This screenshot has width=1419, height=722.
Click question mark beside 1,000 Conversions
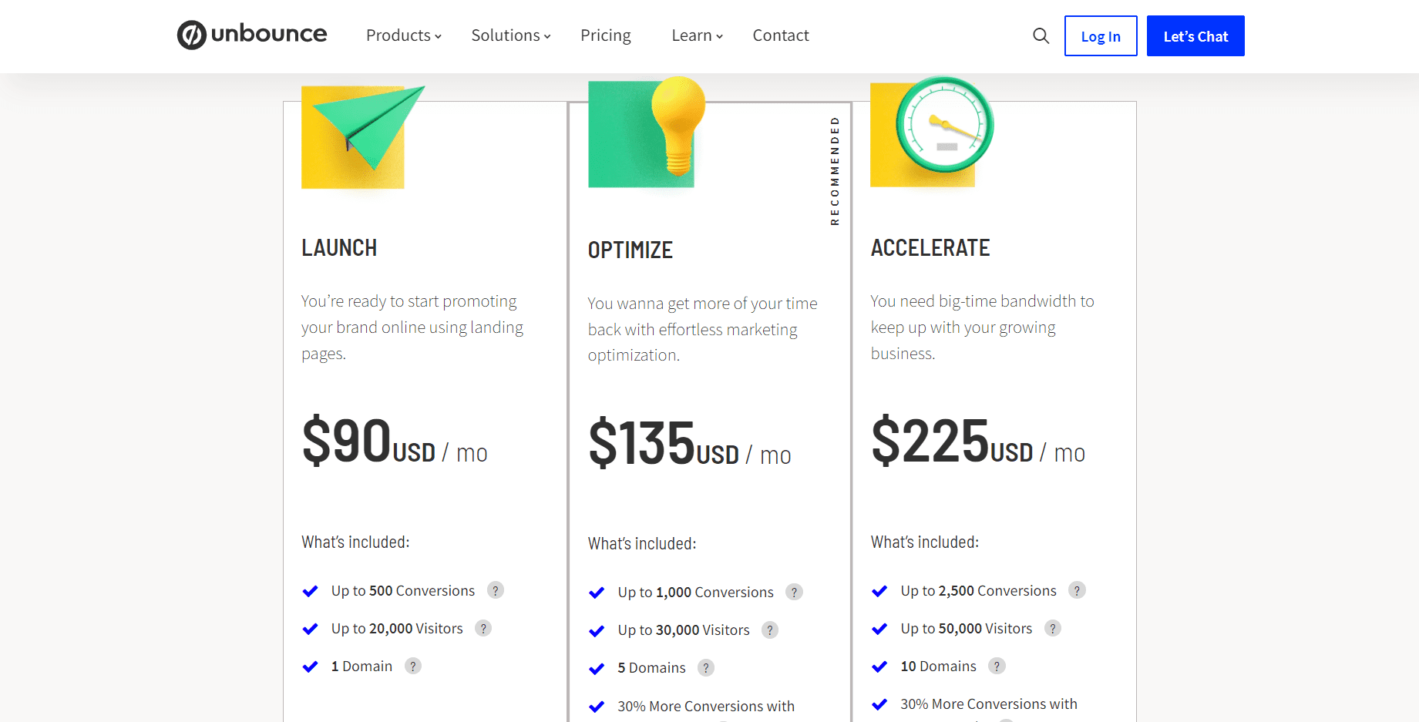(x=794, y=592)
